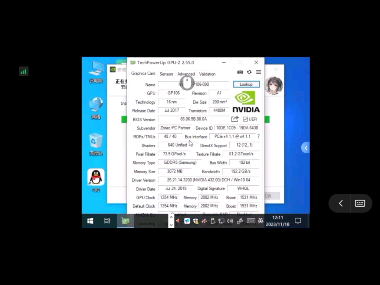The width and height of the screenshot is (380, 285).
Task: Click the Bus Width 192 bit value
Action: (x=244, y=163)
